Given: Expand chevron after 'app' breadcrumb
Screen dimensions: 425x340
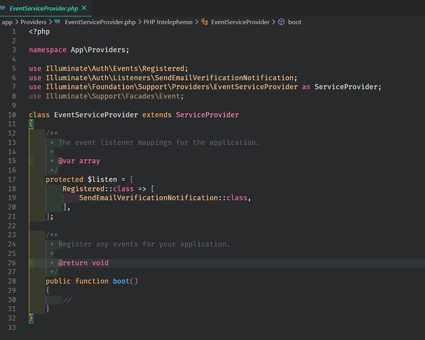Looking at the screenshot, I should click(16, 22).
